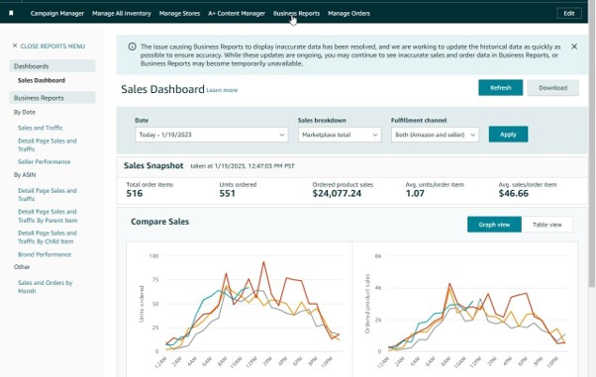Screen dimensions: 596x377
Task: Open Brand Performance report
Action: [45, 254]
